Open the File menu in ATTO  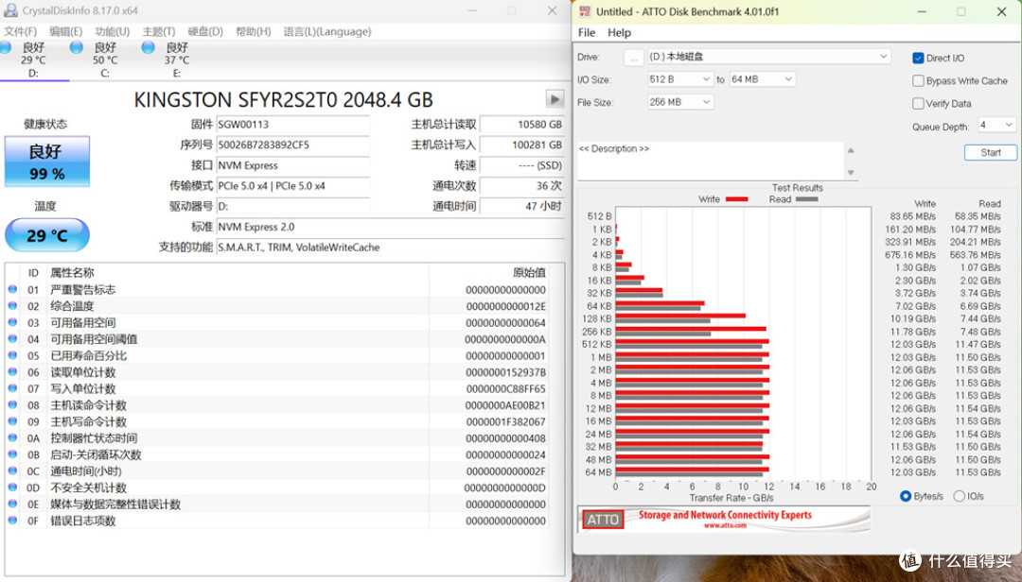pyautogui.click(x=587, y=32)
